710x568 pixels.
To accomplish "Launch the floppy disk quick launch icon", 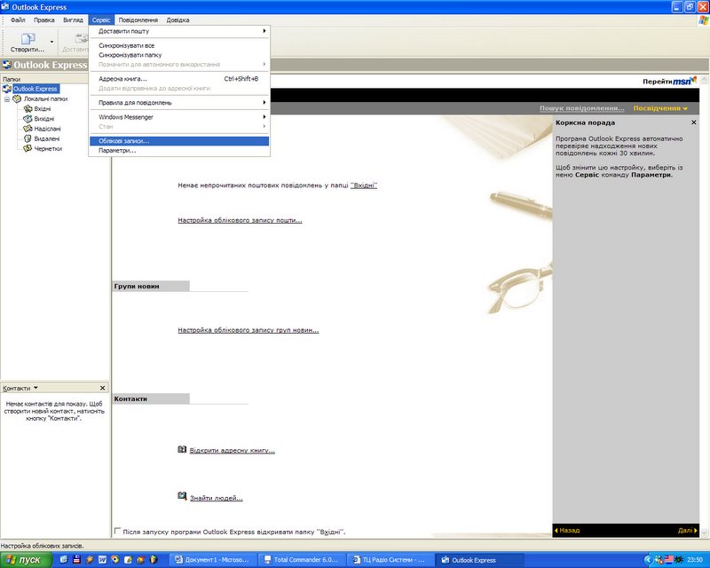I will point(76,560).
